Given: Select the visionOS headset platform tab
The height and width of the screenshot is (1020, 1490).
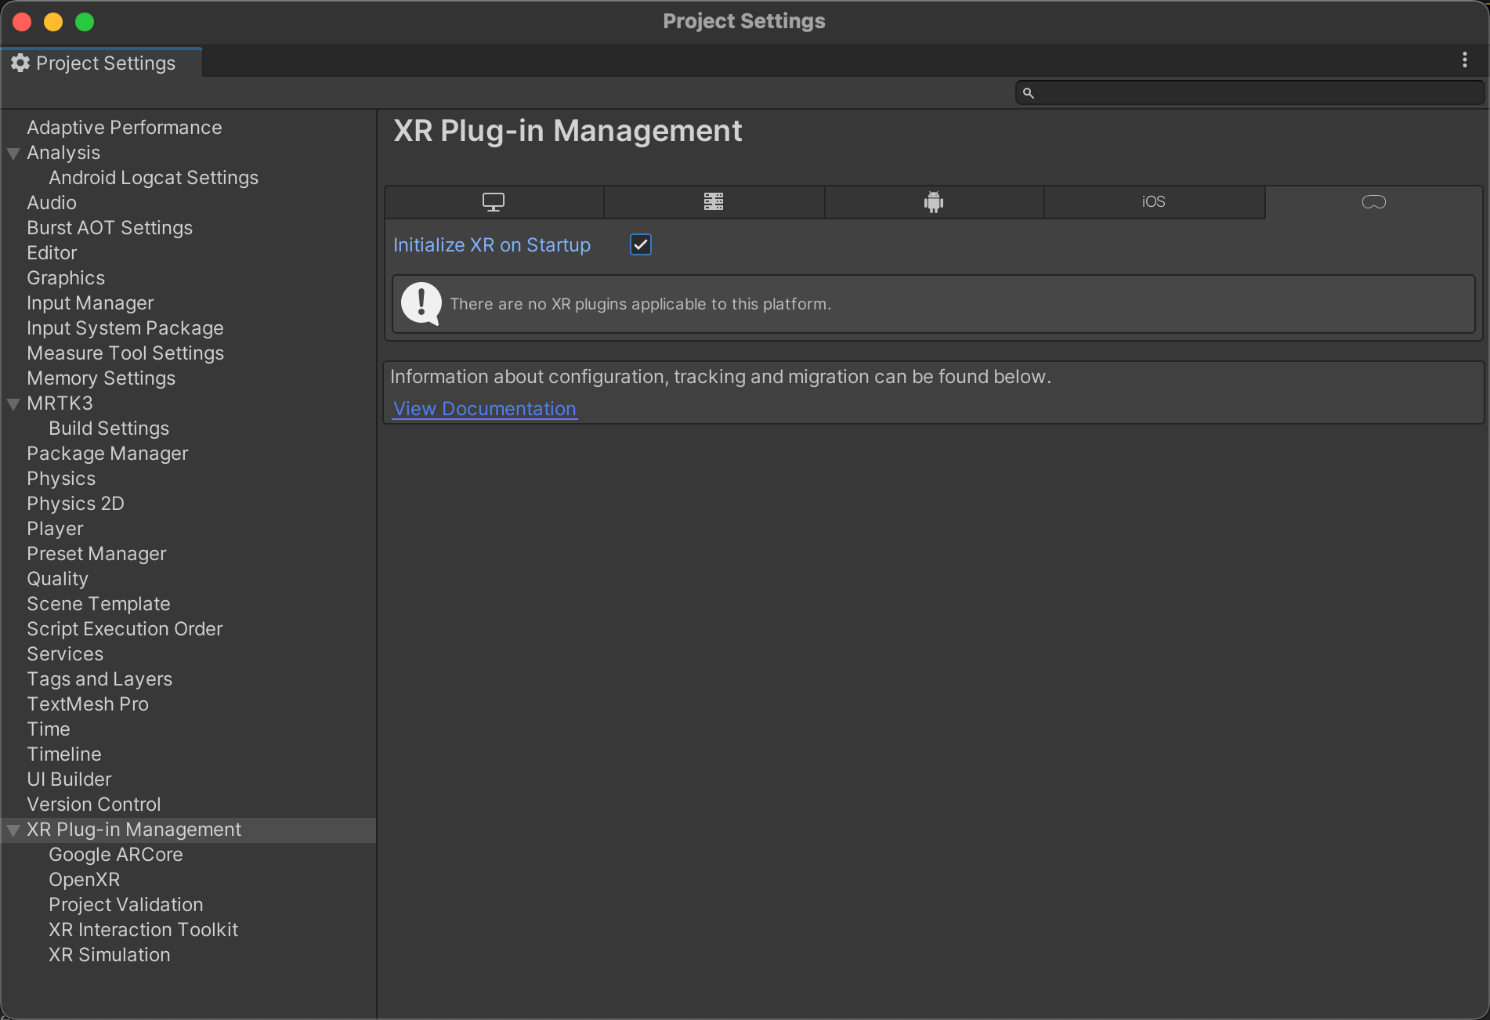Looking at the screenshot, I should pyautogui.click(x=1374, y=202).
